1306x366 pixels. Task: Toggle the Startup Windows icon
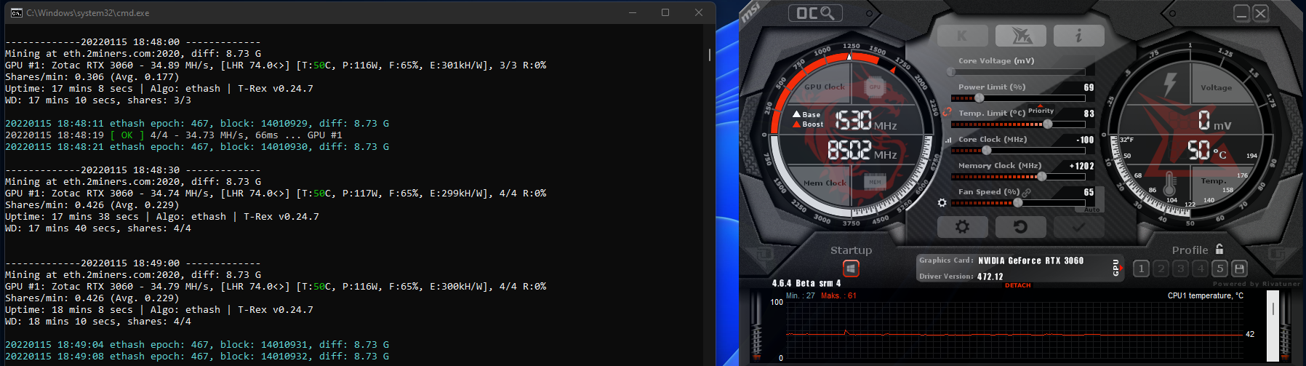coord(851,268)
